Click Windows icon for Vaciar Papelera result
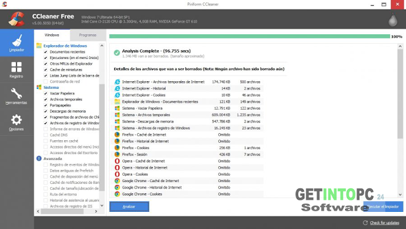This screenshot has height=229, width=406. point(117,108)
